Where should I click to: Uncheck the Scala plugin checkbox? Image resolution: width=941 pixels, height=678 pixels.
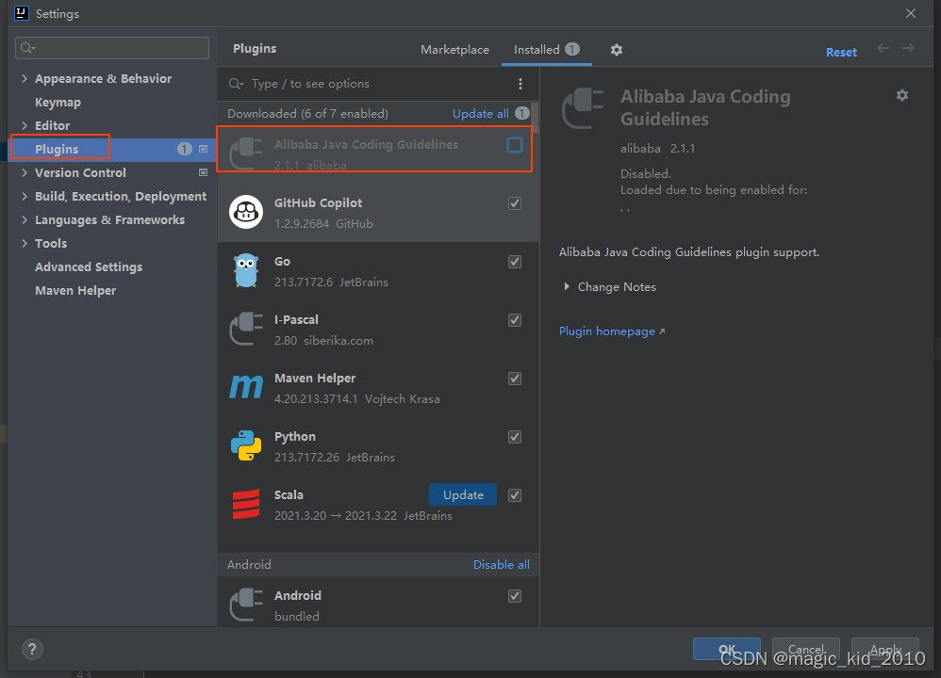[x=515, y=495]
